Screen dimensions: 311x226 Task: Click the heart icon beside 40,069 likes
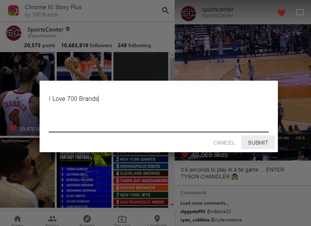click(x=185, y=155)
